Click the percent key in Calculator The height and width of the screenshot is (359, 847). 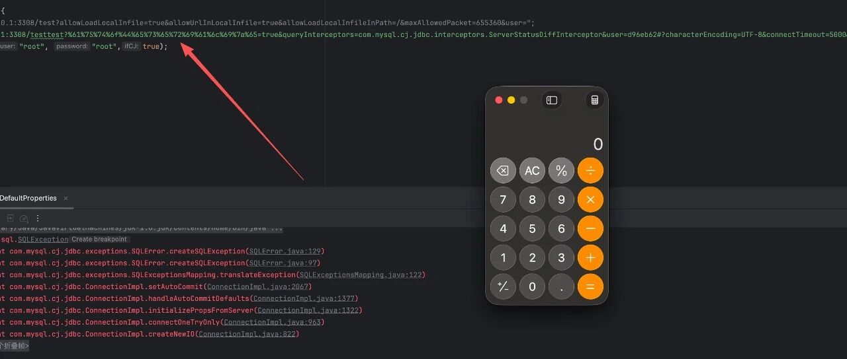click(561, 170)
